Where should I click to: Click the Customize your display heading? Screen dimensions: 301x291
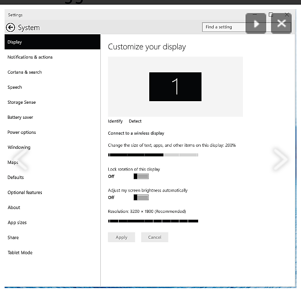[147, 47]
